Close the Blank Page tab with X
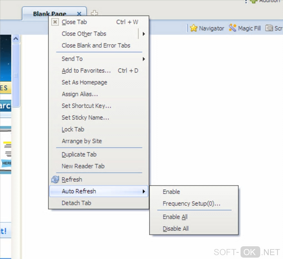Viewport: 283px width, 259px height. [x=79, y=14]
